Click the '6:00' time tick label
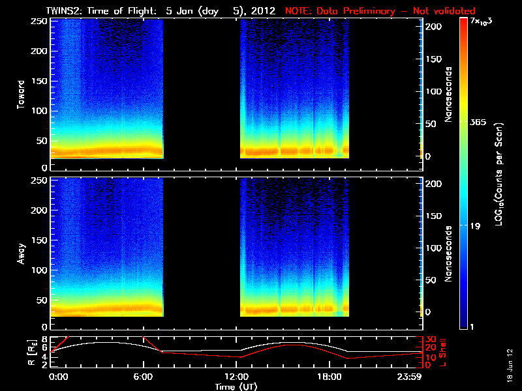Viewport: 522px width, 391px height. [143, 377]
